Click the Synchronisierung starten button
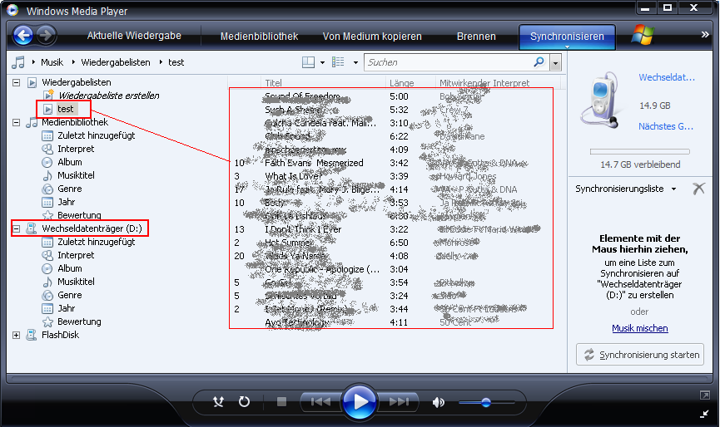The image size is (720, 427). point(640,355)
